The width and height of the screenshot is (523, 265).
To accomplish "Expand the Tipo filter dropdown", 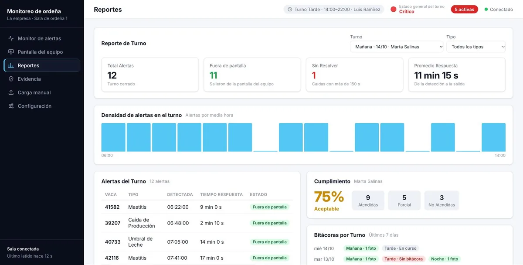I will point(476,47).
